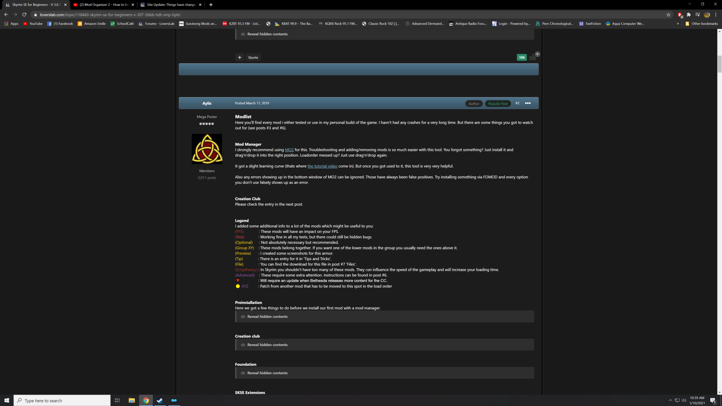Image resolution: width=722 pixels, height=406 pixels.
Task: Expand the overflow bookmarks chevron
Action: pyautogui.click(x=678, y=24)
